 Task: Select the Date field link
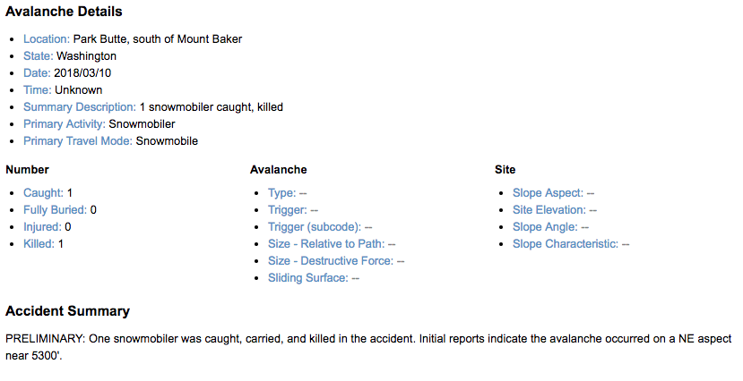(37, 73)
